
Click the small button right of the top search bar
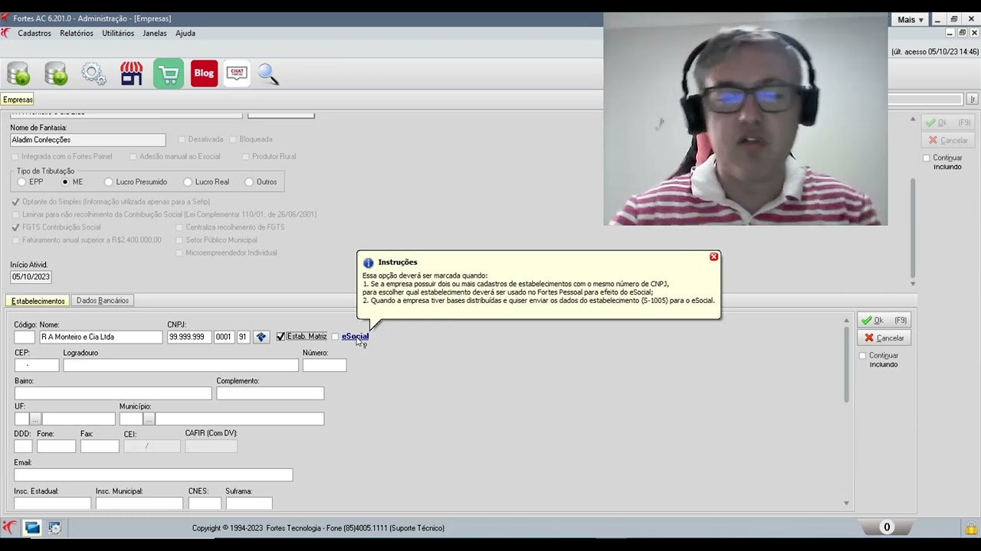click(973, 99)
